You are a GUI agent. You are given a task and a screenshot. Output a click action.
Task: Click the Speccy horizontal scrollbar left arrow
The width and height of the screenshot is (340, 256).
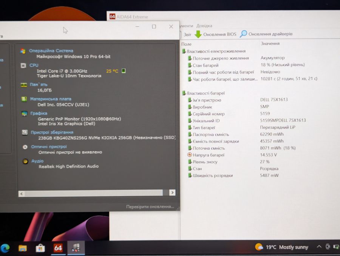[x=22, y=194]
